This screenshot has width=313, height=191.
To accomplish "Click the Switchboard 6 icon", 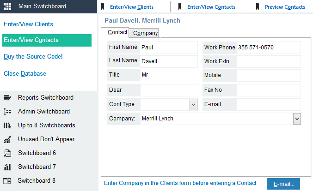I will tap(7, 153).
